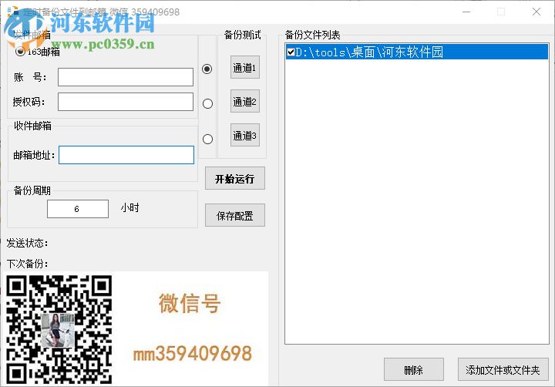Click 添加文件或文件夹 button
The image size is (555, 387).
(x=503, y=369)
